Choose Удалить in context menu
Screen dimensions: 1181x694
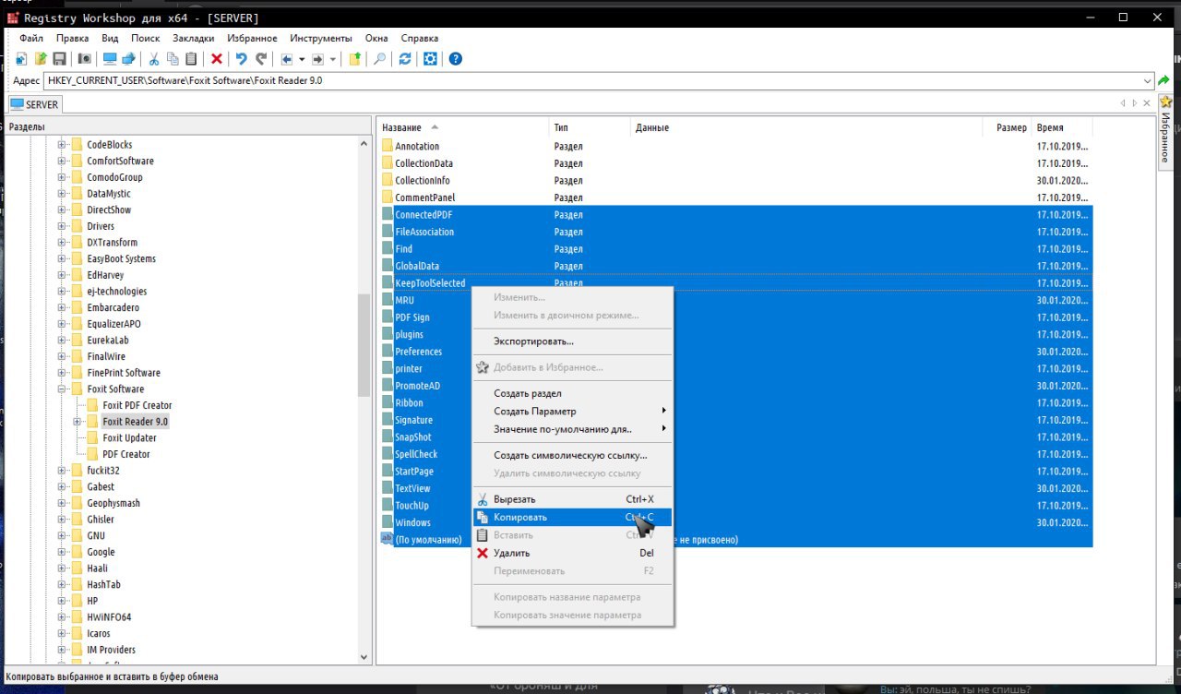tap(572, 553)
